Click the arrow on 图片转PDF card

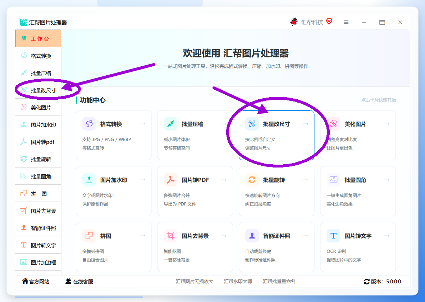[224, 180]
